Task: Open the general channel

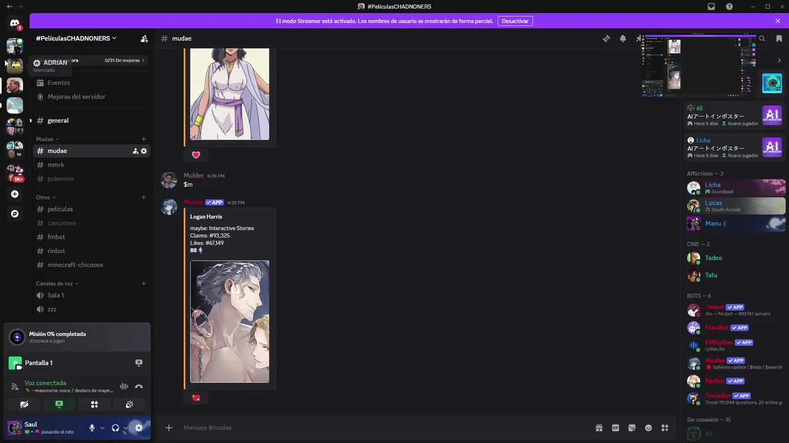Action: click(x=91, y=121)
